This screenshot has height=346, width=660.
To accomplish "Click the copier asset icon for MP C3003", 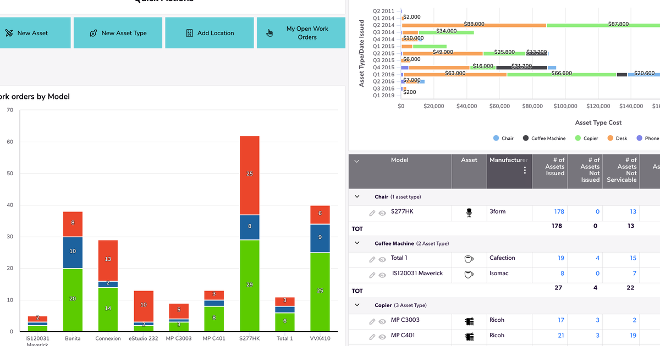I will pyautogui.click(x=469, y=321).
